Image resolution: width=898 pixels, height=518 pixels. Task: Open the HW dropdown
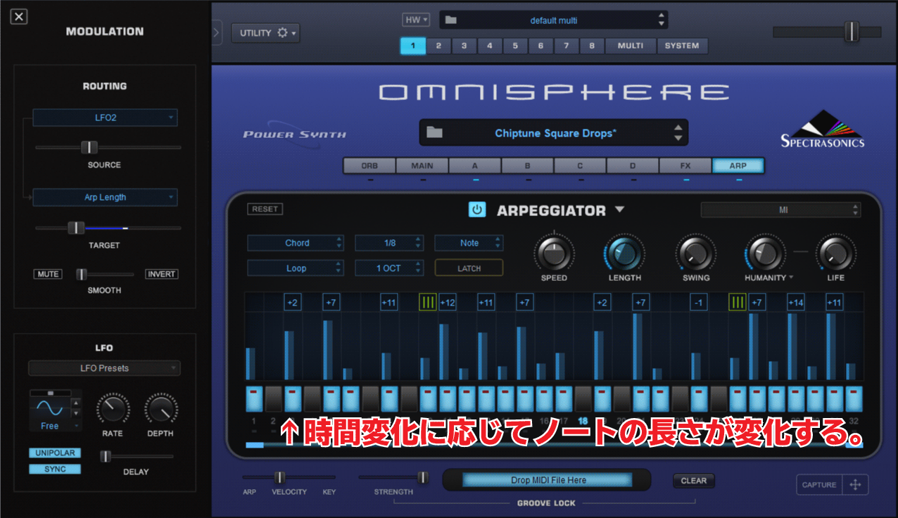[x=416, y=20]
